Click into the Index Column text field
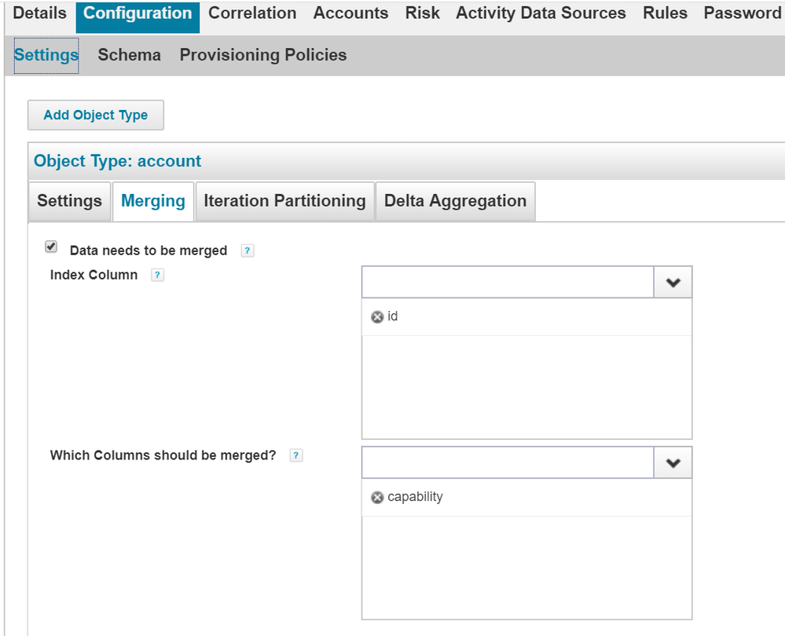 coord(508,283)
